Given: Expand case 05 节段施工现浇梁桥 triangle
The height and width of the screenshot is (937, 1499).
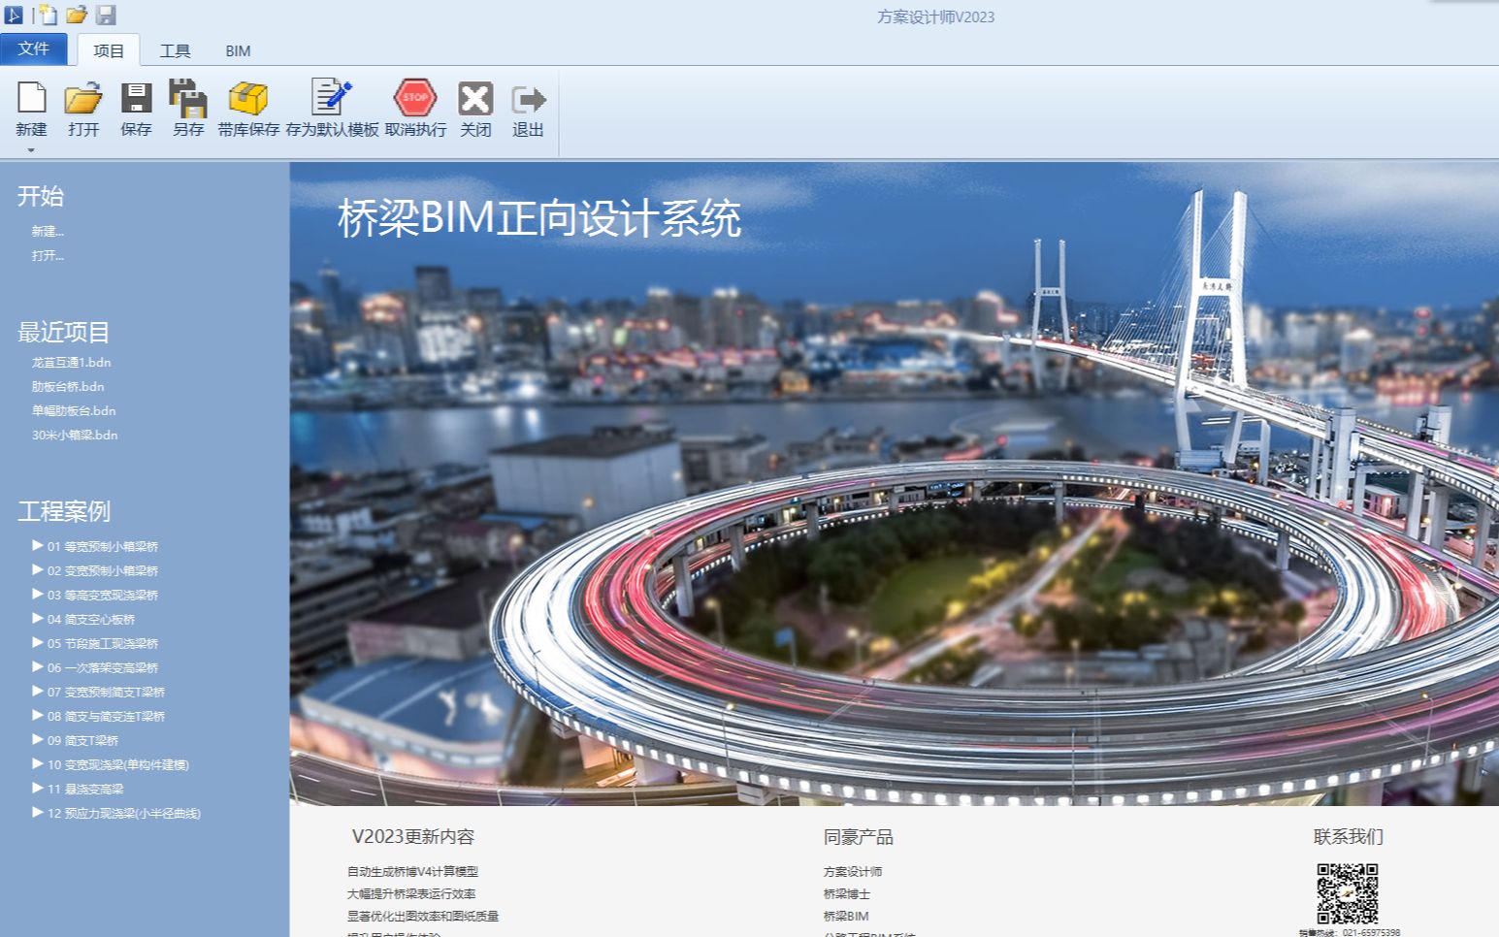Looking at the screenshot, I should tap(38, 642).
